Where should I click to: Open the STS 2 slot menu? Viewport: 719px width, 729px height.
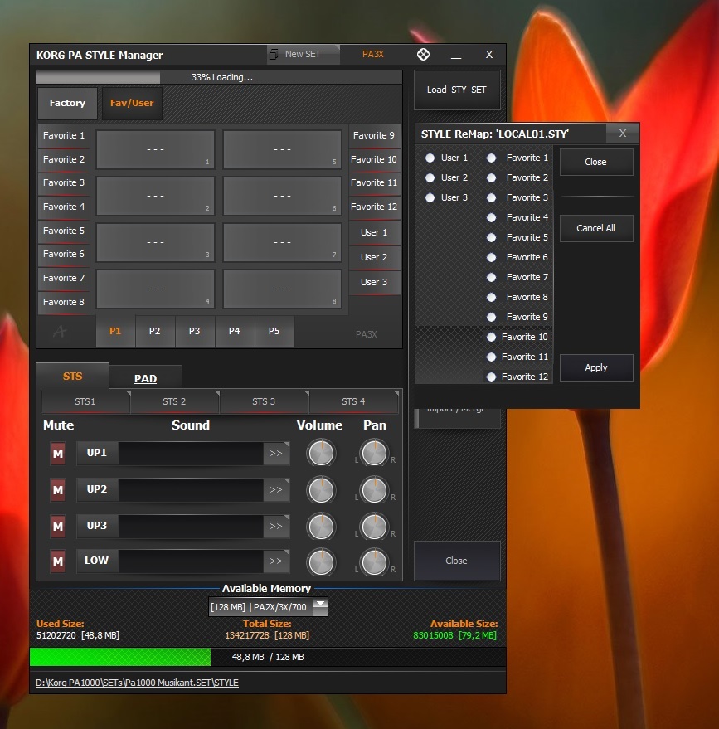(x=174, y=401)
